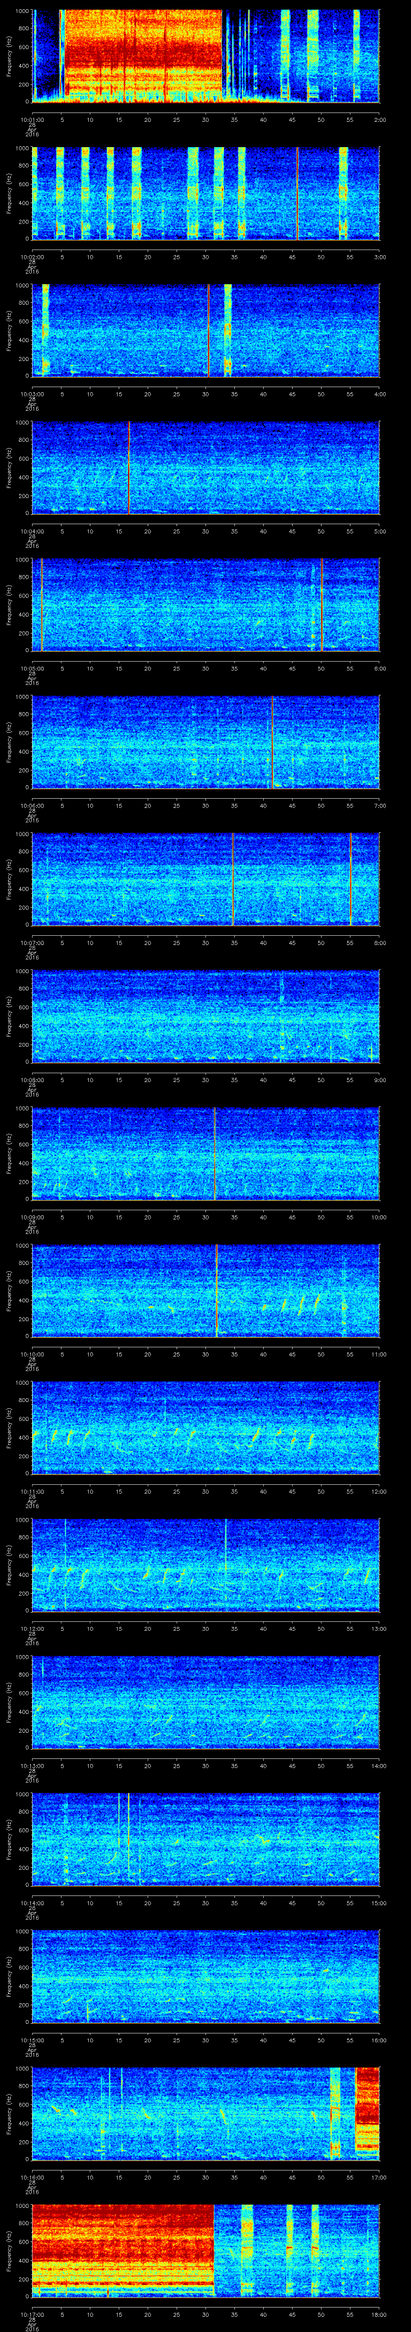Click the "10:08:00" time label
This screenshot has height=2332, width=411.
click(x=32, y=1081)
